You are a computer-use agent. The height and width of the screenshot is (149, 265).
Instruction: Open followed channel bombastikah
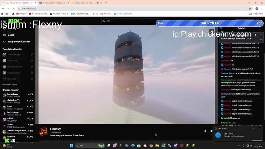point(18,73)
